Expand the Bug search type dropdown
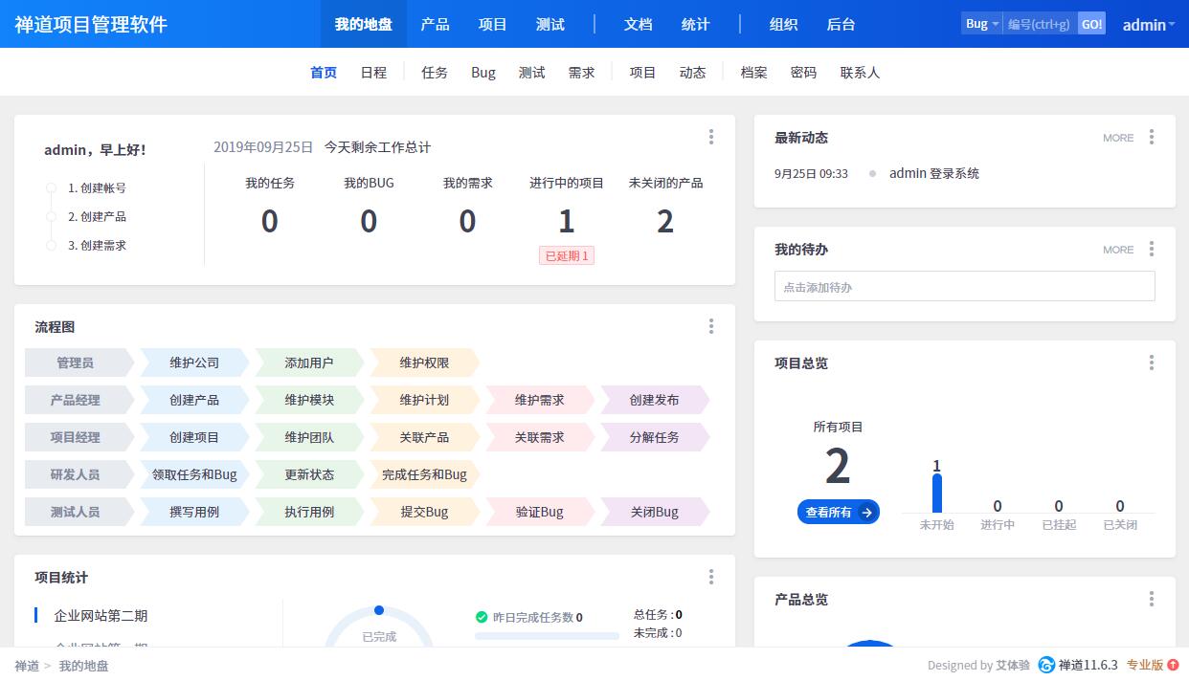Screen dimensions: 1189x681 (x=981, y=24)
